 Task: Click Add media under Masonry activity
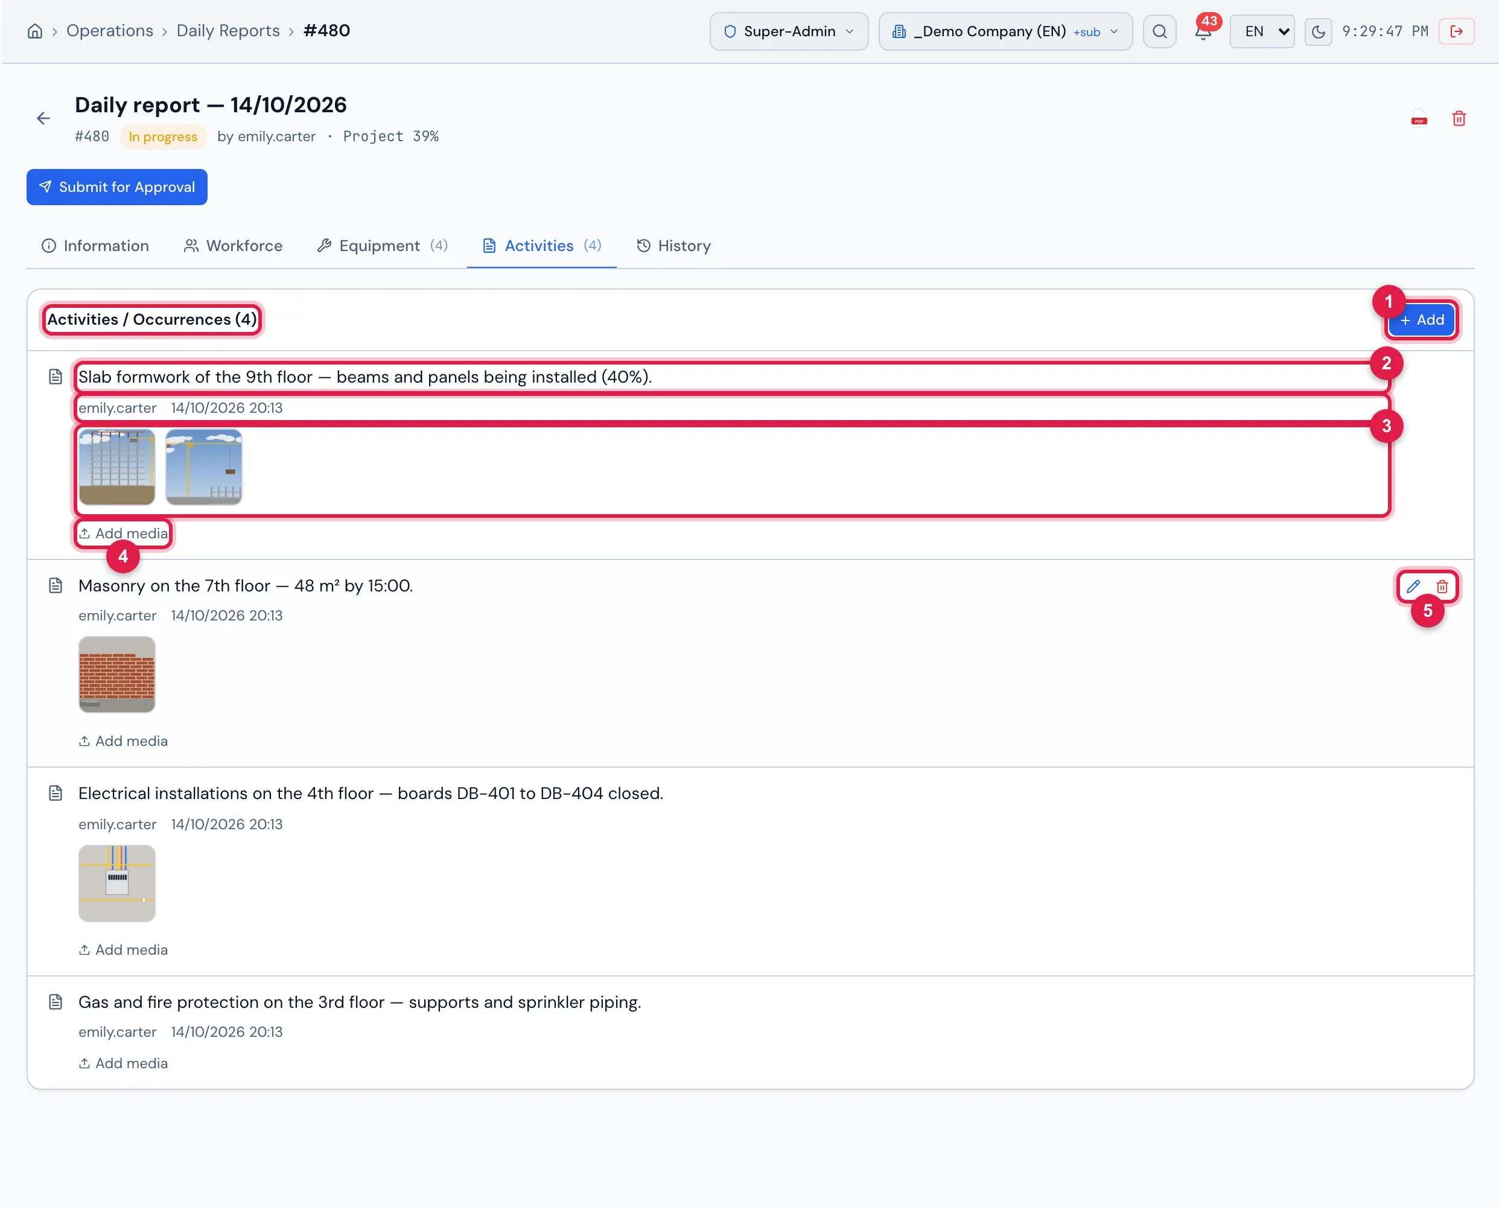pyautogui.click(x=123, y=741)
